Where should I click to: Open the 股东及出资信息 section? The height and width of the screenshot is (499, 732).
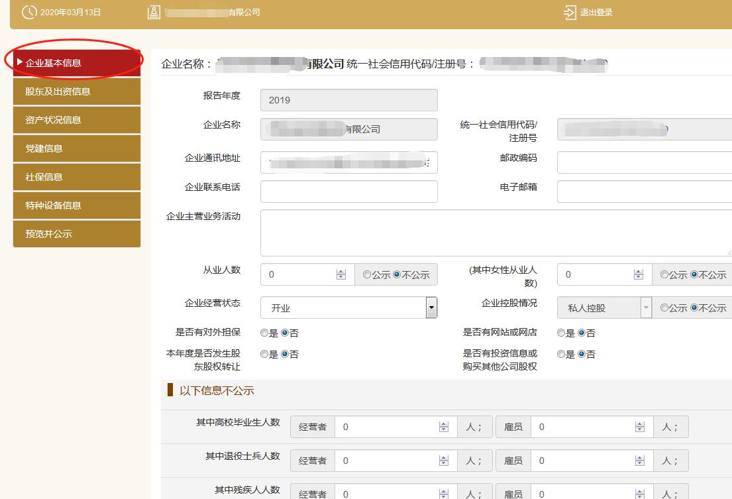[x=77, y=91]
